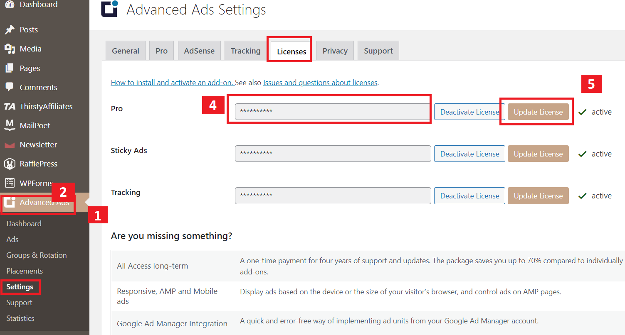Select the Pages icon in the sidebar

[9, 68]
